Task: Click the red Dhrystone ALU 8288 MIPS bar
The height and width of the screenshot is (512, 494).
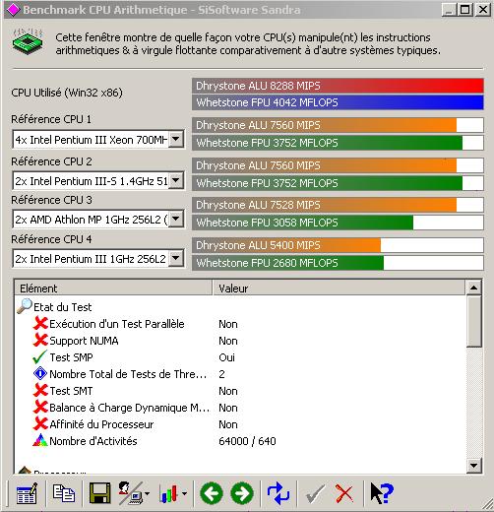Action: point(338,86)
